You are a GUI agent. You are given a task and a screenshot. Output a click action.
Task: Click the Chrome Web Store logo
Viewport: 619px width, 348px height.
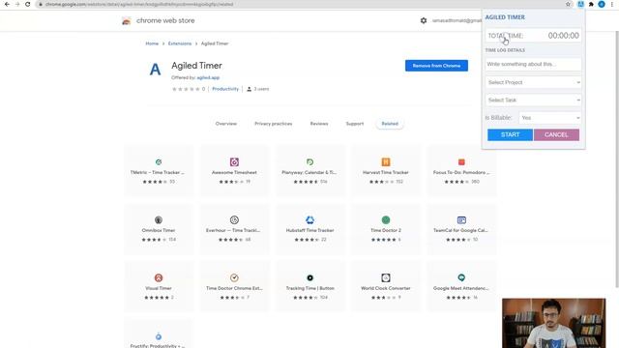(127, 20)
